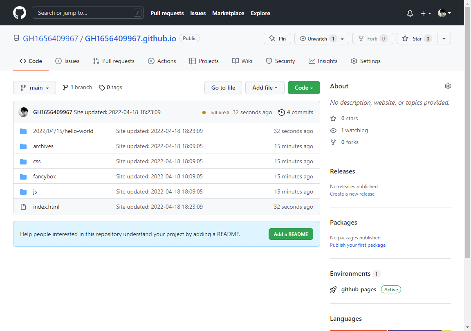Click the GitHub Octocat logo
This screenshot has width=471, height=331.
(20, 13)
